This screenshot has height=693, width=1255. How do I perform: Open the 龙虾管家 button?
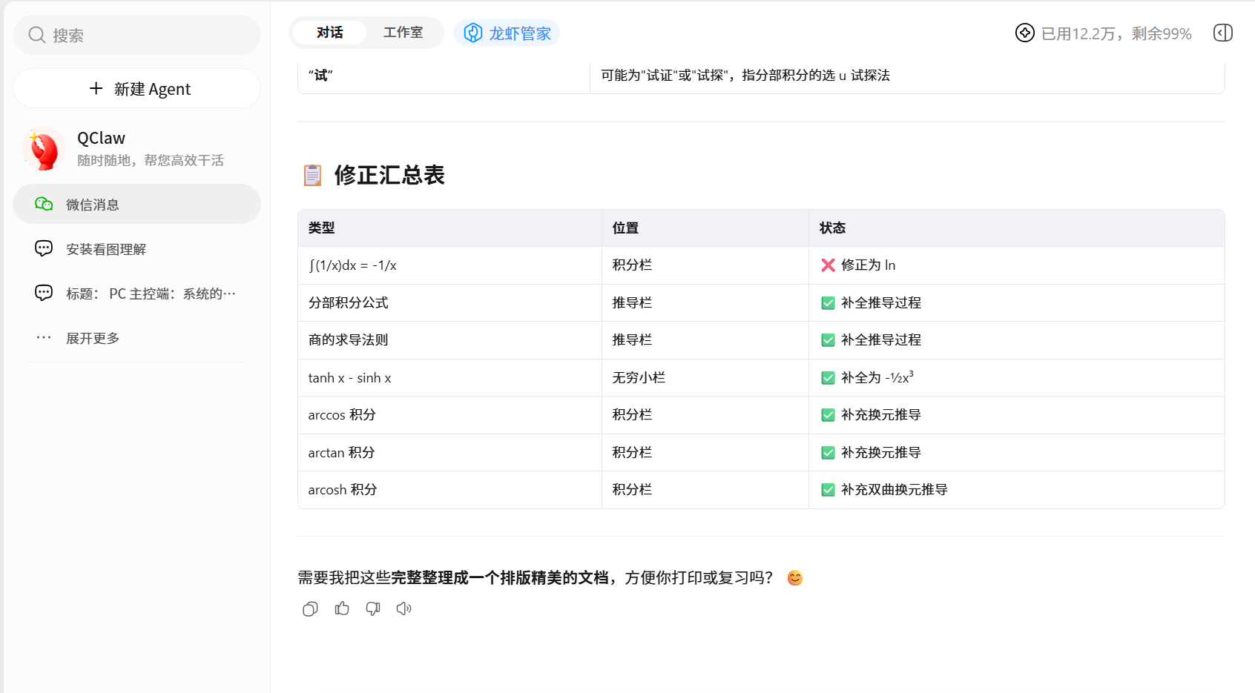(x=507, y=33)
